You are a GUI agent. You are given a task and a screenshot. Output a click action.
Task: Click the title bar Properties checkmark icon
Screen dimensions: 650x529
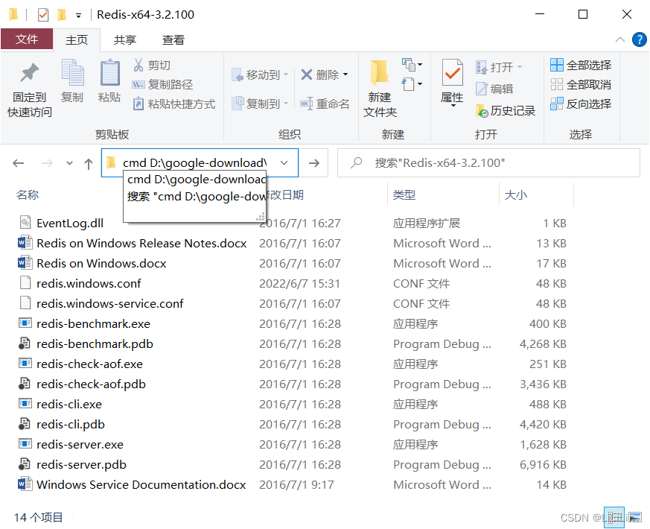click(x=43, y=15)
